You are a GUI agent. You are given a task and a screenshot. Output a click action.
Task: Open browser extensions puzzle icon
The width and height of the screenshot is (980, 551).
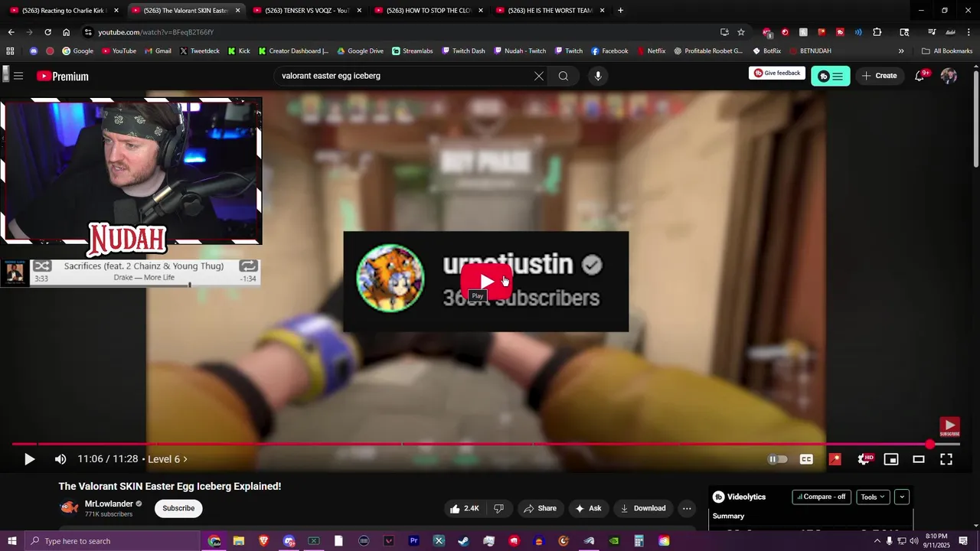tap(877, 32)
